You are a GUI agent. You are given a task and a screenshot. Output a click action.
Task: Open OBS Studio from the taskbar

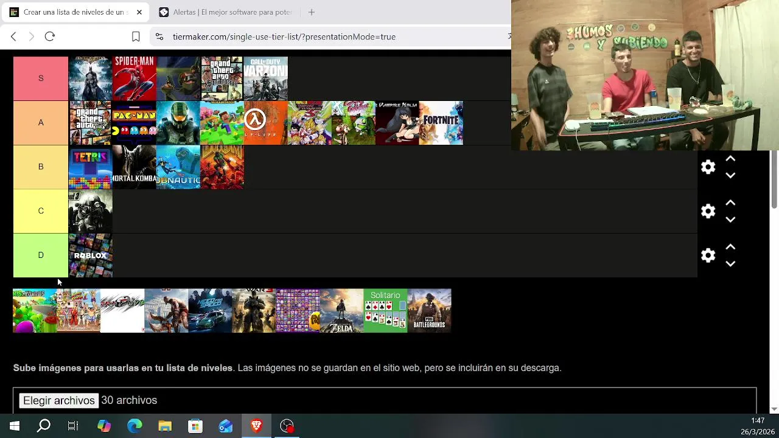coord(287,426)
